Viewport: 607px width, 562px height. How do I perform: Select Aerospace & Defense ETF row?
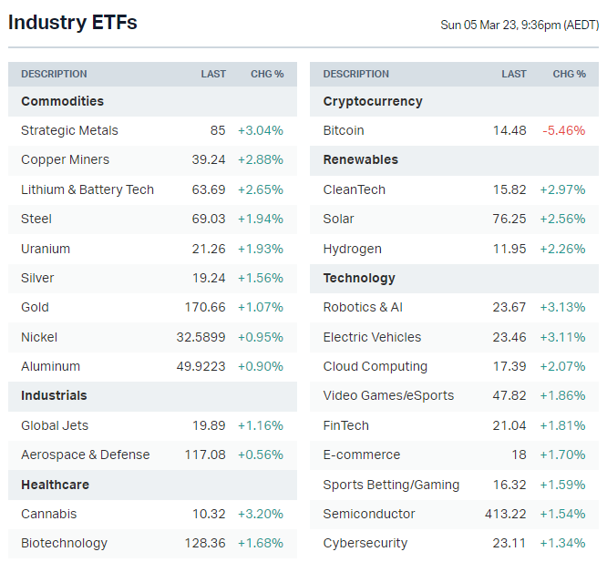click(x=86, y=455)
